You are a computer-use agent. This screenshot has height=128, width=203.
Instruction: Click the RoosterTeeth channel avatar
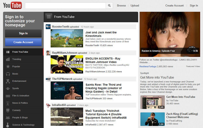pos(48,27)
